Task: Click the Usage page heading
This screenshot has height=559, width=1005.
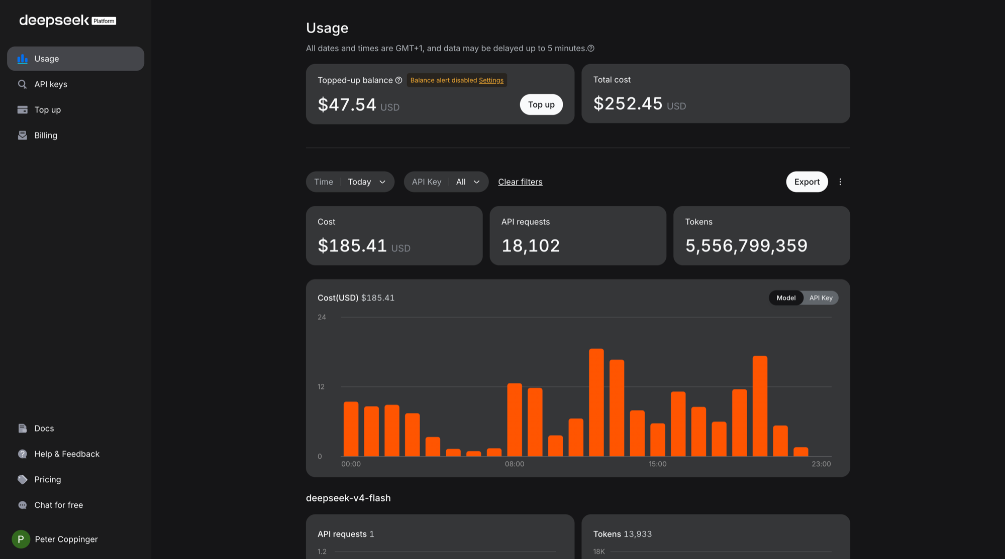Action: tap(327, 28)
